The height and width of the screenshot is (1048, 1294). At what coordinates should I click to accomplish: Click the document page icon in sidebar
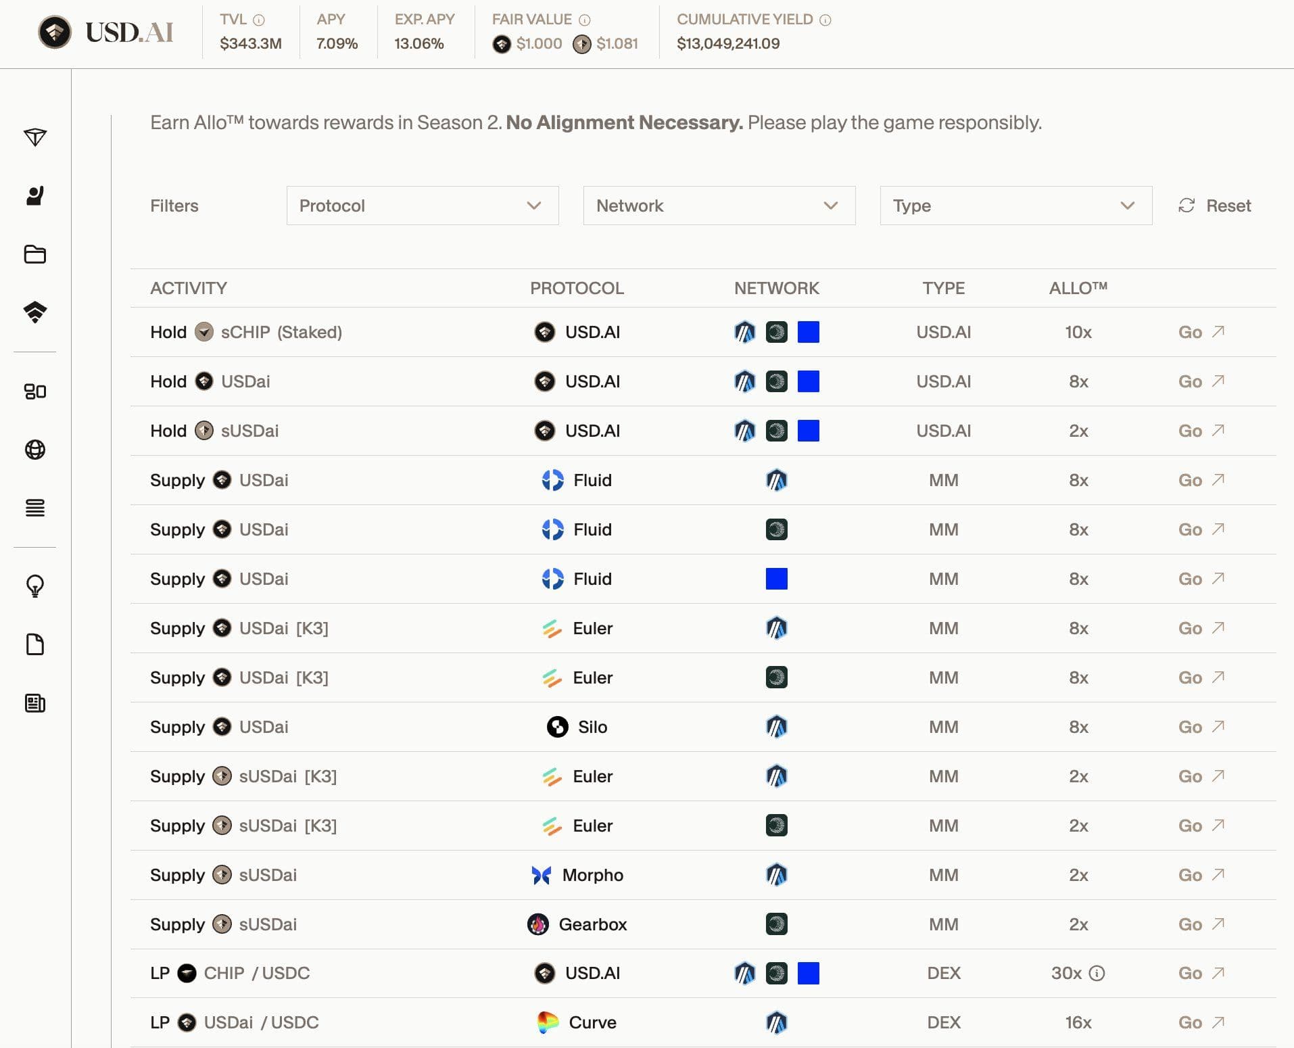pos(34,644)
